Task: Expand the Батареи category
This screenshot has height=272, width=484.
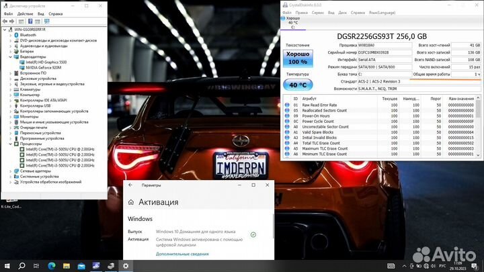Action: [x=11, y=52]
